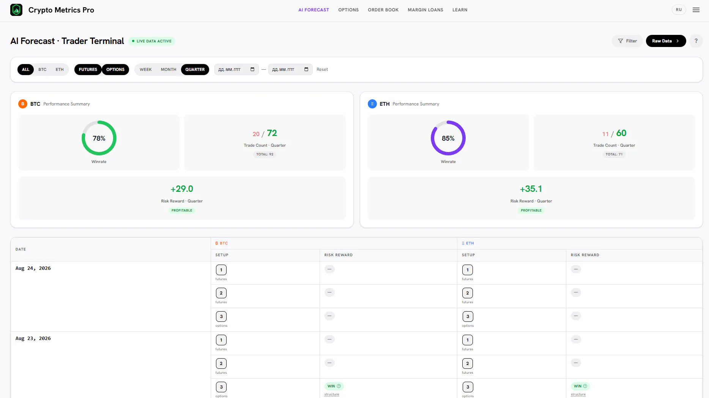Select the QUARTER period
Screen dimensions: 709x398
point(195,69)
